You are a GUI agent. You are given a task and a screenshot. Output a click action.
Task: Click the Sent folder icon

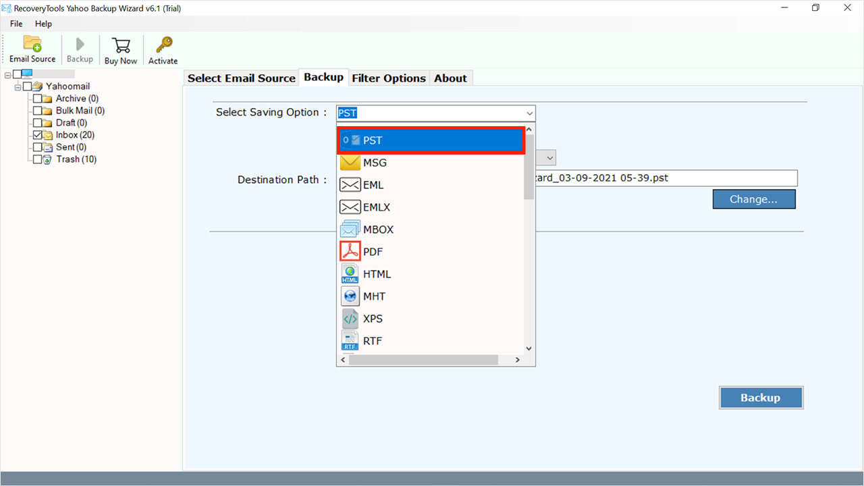(x=48, y=147)
